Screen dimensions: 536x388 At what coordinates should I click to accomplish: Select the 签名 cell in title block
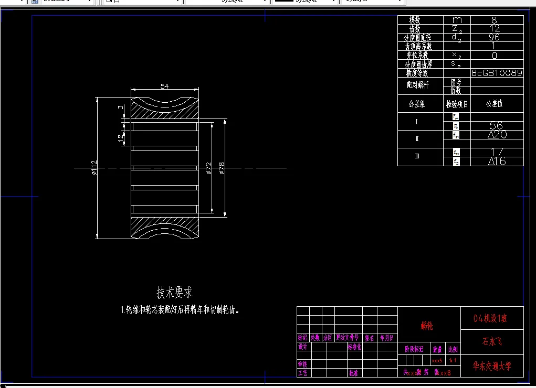click(x=369, y=338)
